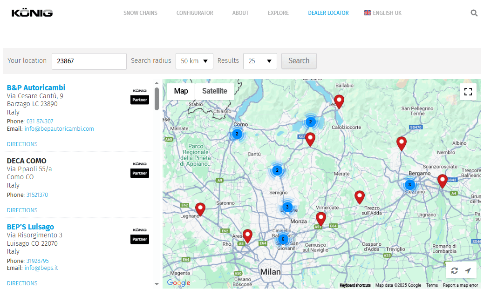The height and width of the screenshot is (296, 484).
Task: Email info@bepautoricambi.com
Action: pyautogui.click(x=59, y=129)
